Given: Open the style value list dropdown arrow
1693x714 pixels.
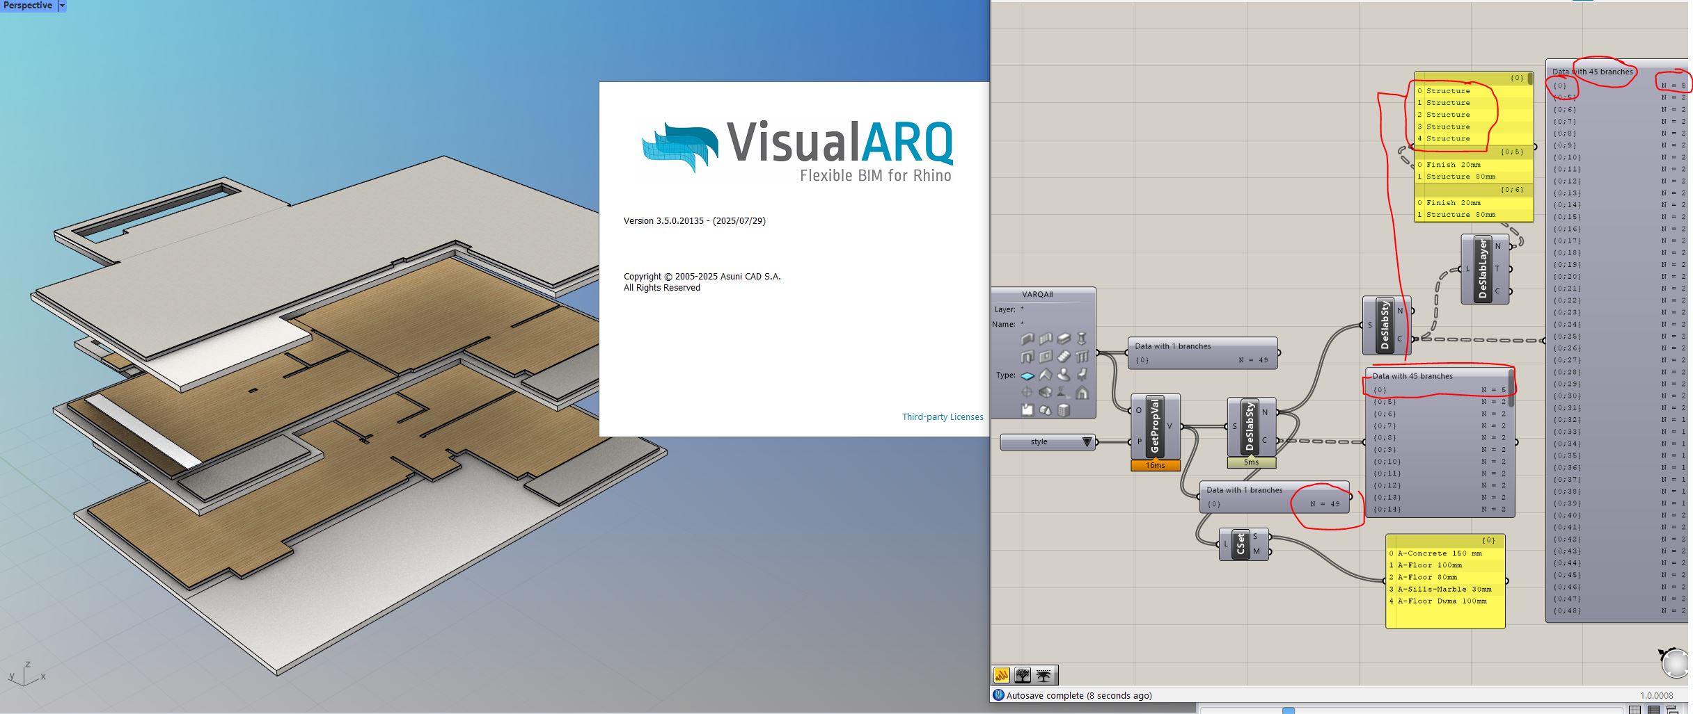Looking at the screenshot, I should point(1087,442).
